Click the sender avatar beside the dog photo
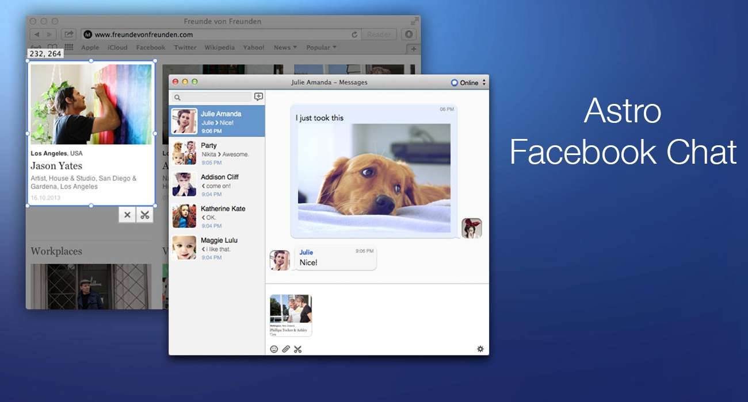748x402 pixels. (472, 228)
